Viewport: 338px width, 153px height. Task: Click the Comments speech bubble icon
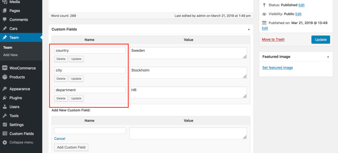click(x=5, y=19)
